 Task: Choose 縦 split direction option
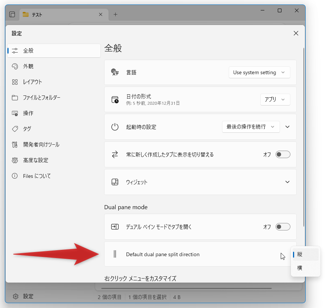coord(306,254)
